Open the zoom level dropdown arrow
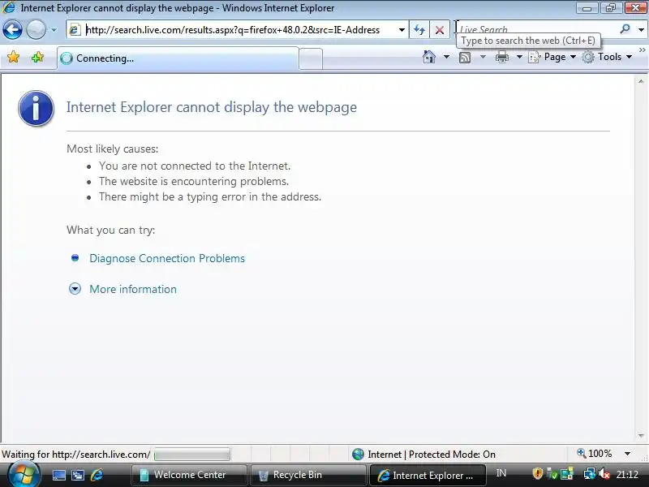This screenshot has width=649, height=487. tap(627, 454)
